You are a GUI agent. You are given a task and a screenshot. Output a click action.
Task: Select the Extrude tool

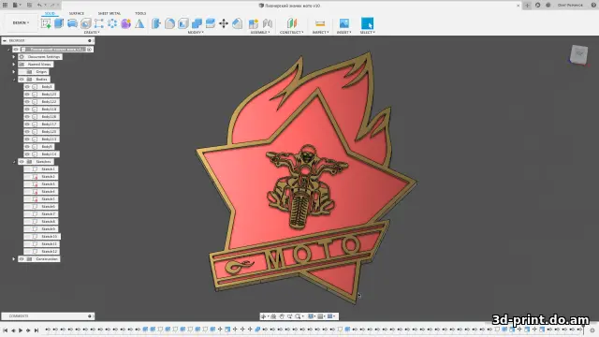click(59, 23)
